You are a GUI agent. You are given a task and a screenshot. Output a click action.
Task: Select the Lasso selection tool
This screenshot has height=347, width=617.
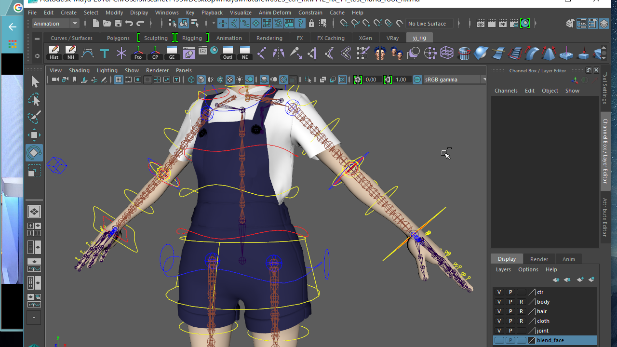coord(34,100)
